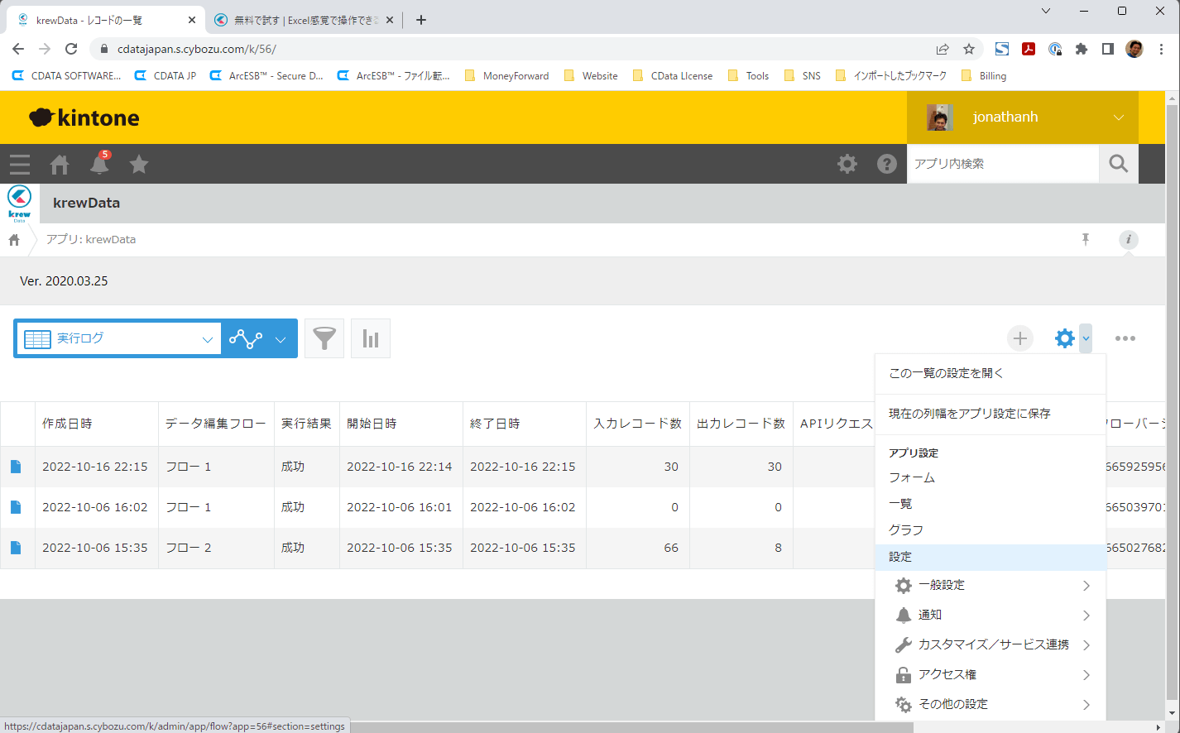1180x733 pixels.
Task: Open record detail for 2022-10-06 15:35 row
Action: click(16, 548)
